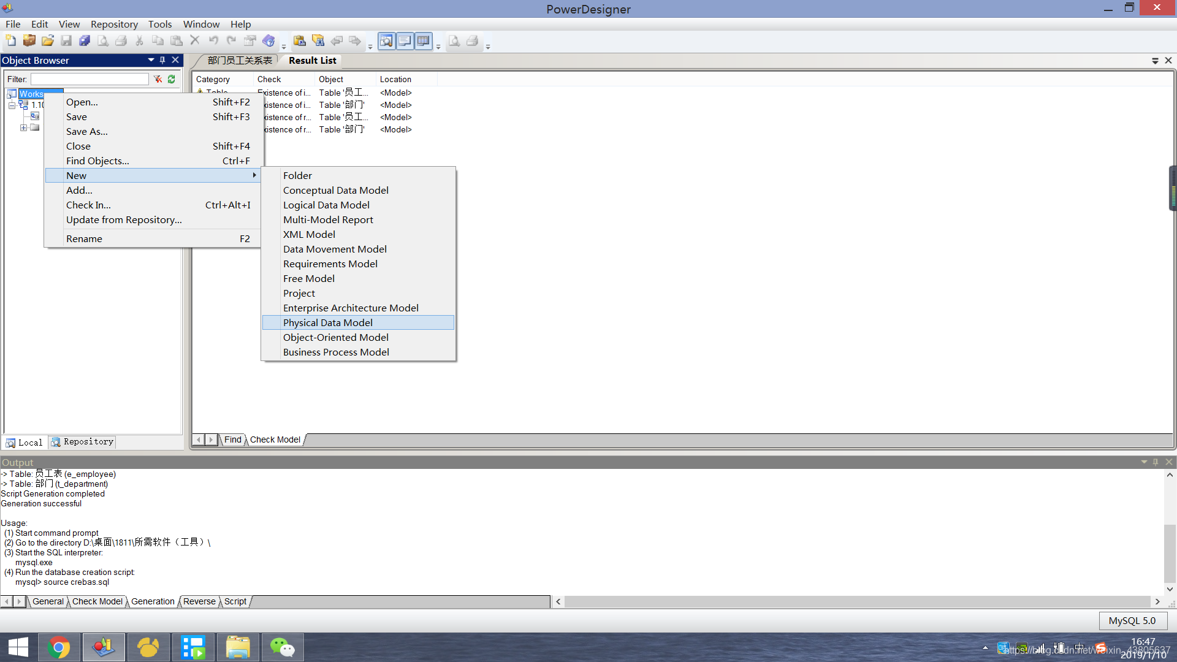This screenshot has width=1177, height=662.
Task: Open the Find tab in Result List
Action: [x=232, y=439]
